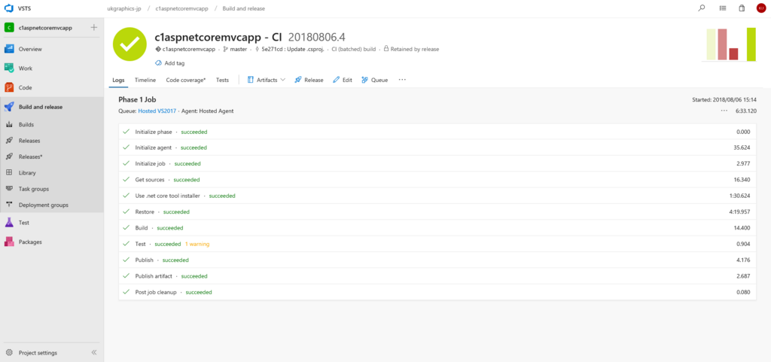Image resolution: width=771 pixels, height=362 pixels.
Task: Select the Publish log row
Action: point(437,260)
